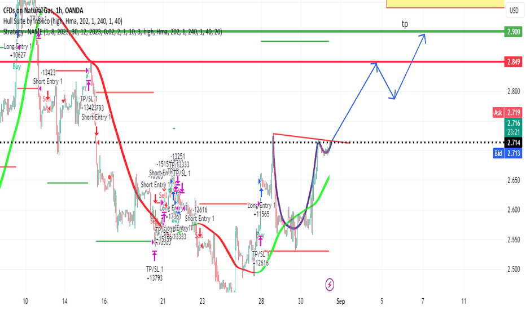Click the 16 date on time axis
526x310 pixels.
[x=104, y=302]
